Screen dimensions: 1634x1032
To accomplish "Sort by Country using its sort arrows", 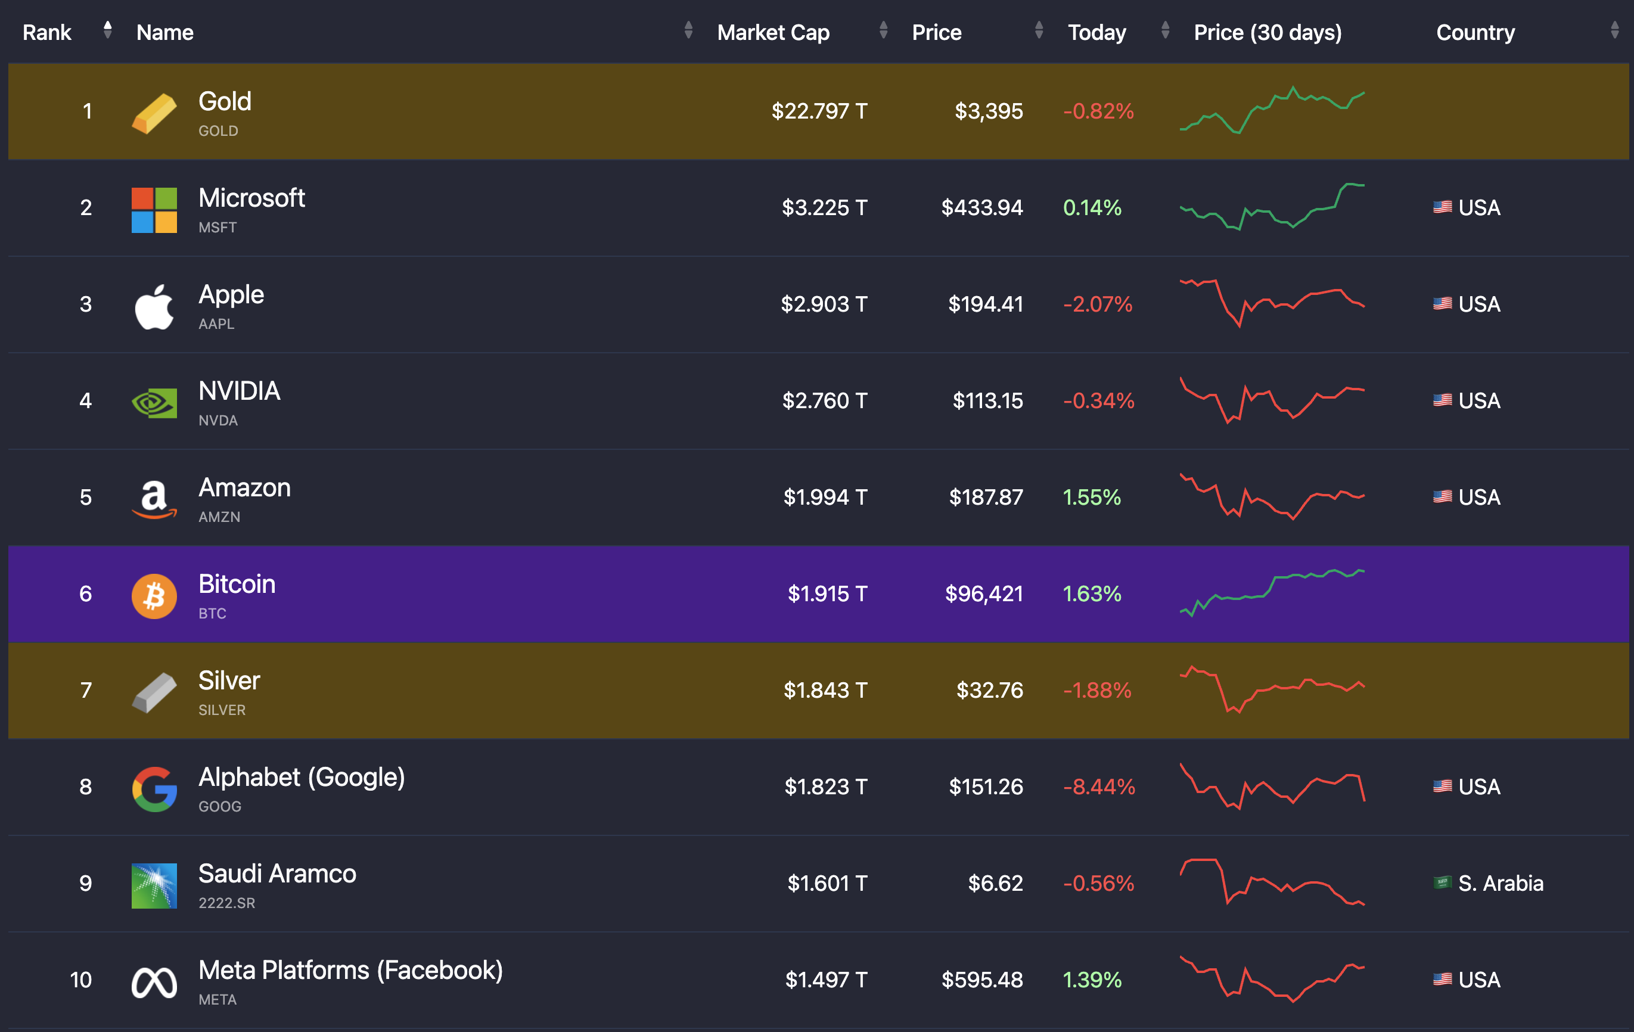I will (1615, 30).
